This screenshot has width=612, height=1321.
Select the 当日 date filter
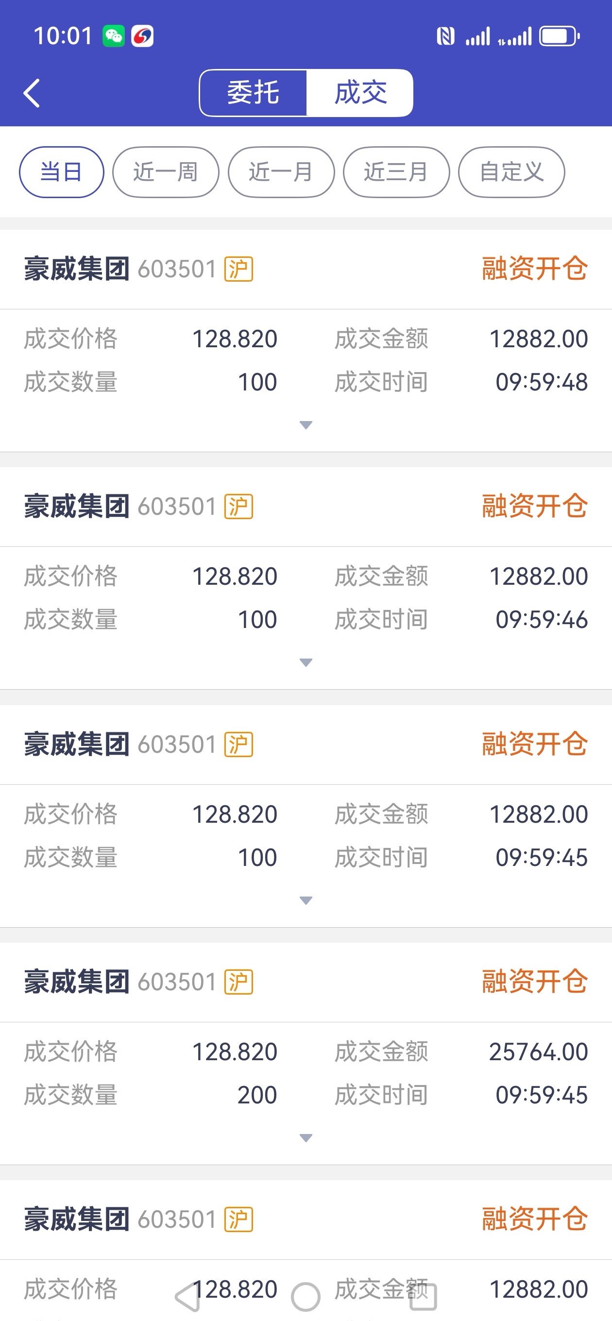click(62, 172)
